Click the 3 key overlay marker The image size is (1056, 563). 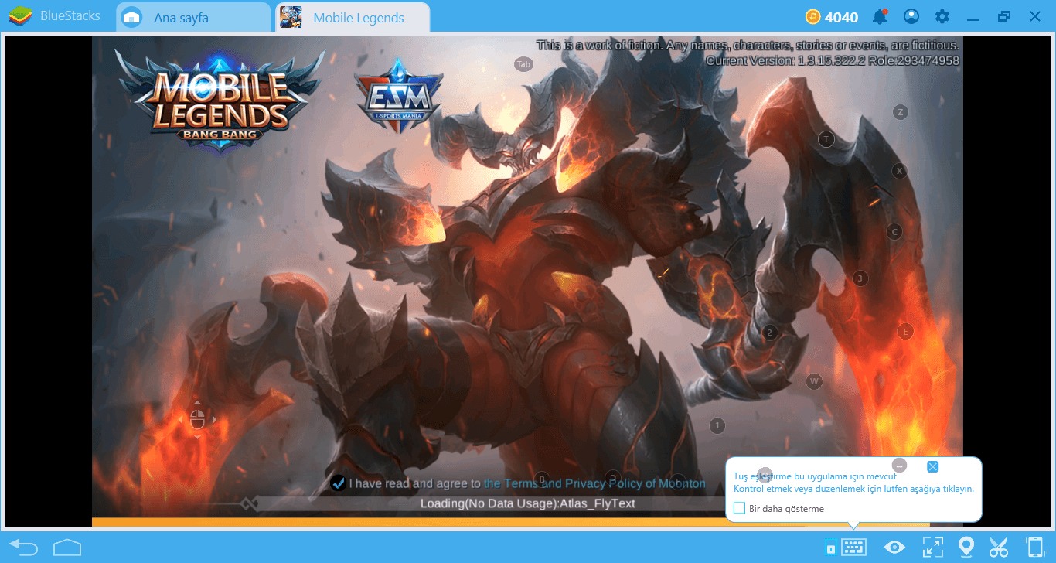coord(860,278)
